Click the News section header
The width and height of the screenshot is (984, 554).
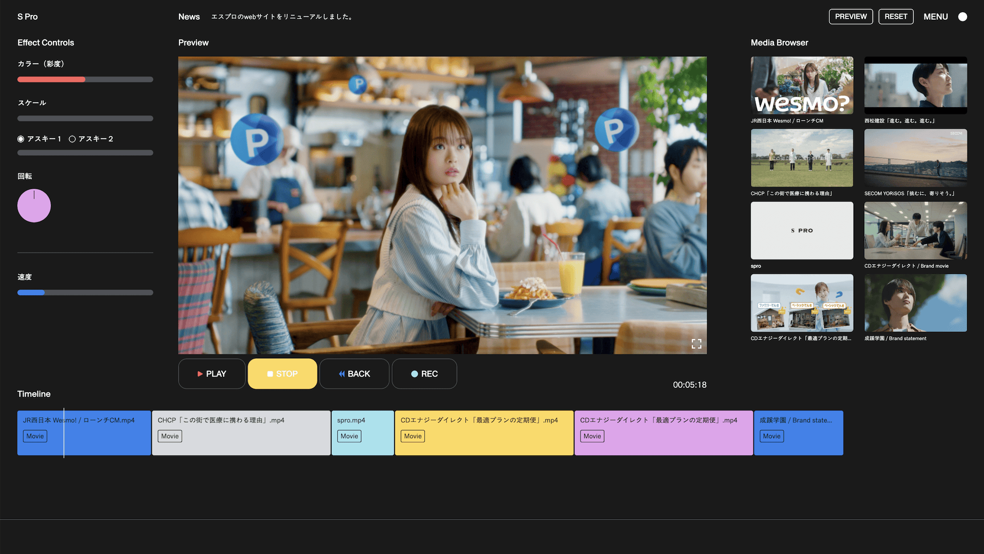click(x=189, y=16)
